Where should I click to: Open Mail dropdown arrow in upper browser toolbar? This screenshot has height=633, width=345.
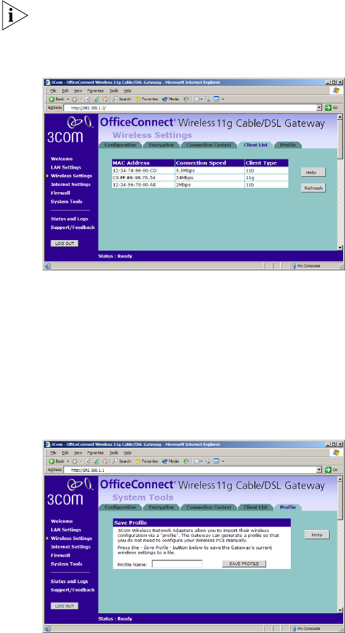201,99
